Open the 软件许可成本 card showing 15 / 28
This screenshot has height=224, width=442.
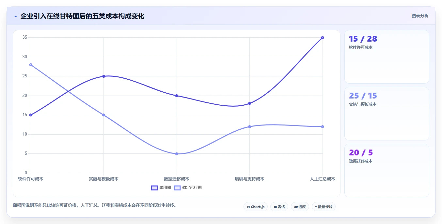click(387, 57)
